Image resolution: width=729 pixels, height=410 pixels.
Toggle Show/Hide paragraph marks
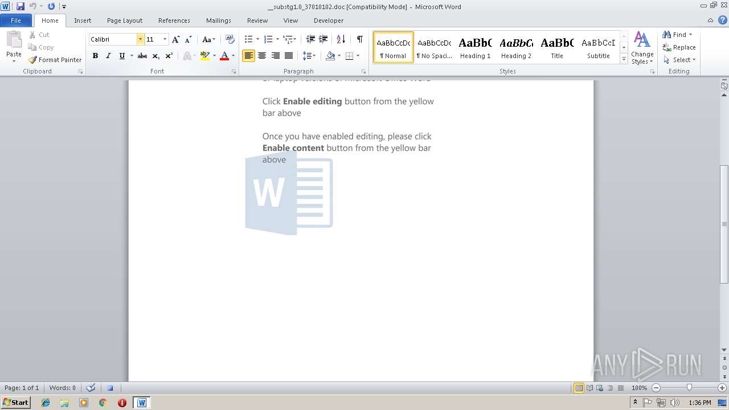(x=360, y=39)
